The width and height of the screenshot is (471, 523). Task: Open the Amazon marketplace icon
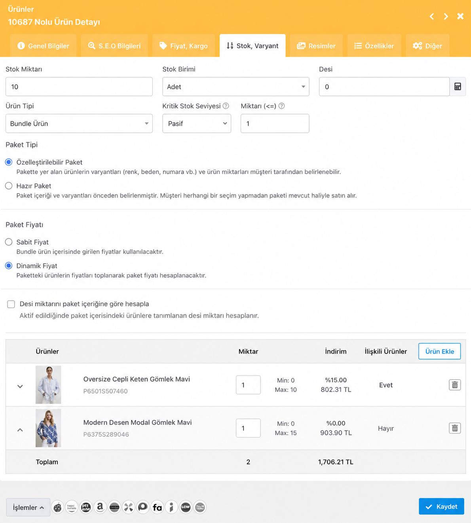tap(100, 507)
